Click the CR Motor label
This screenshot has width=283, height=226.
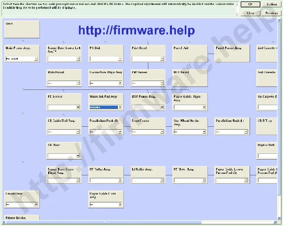point(54,145)
